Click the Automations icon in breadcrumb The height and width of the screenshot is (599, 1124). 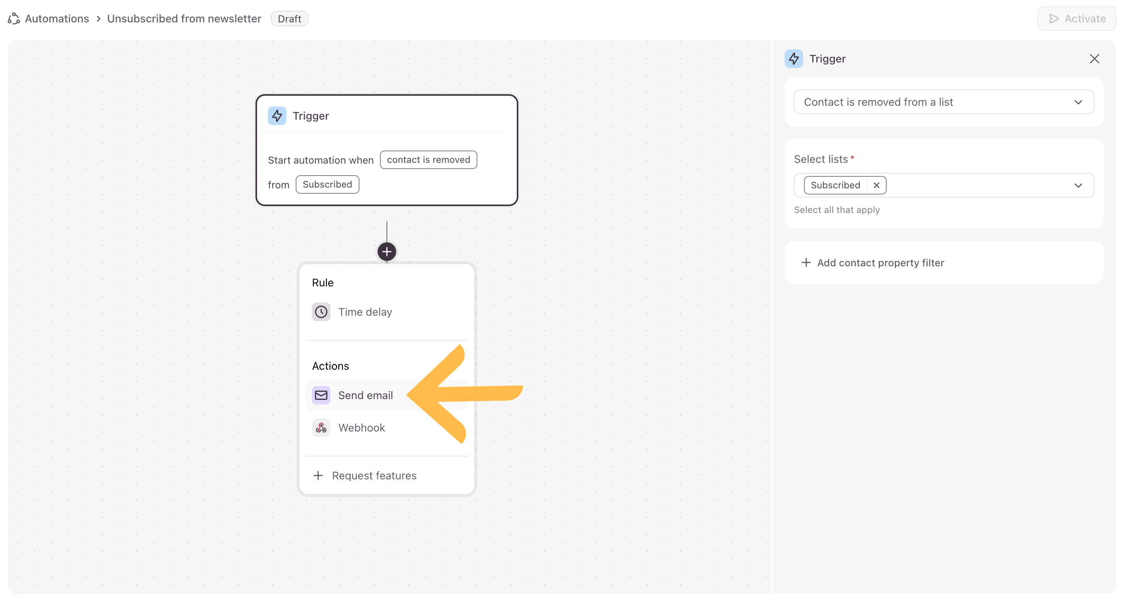(x=14, y=19)
